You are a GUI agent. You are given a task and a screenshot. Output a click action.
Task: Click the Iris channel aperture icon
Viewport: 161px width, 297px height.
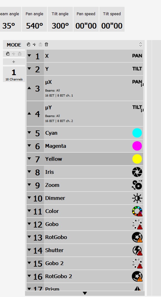[137, 172]
